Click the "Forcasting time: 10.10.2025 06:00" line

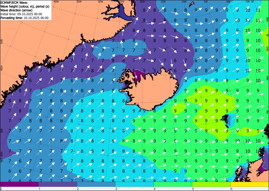point(24,18)
